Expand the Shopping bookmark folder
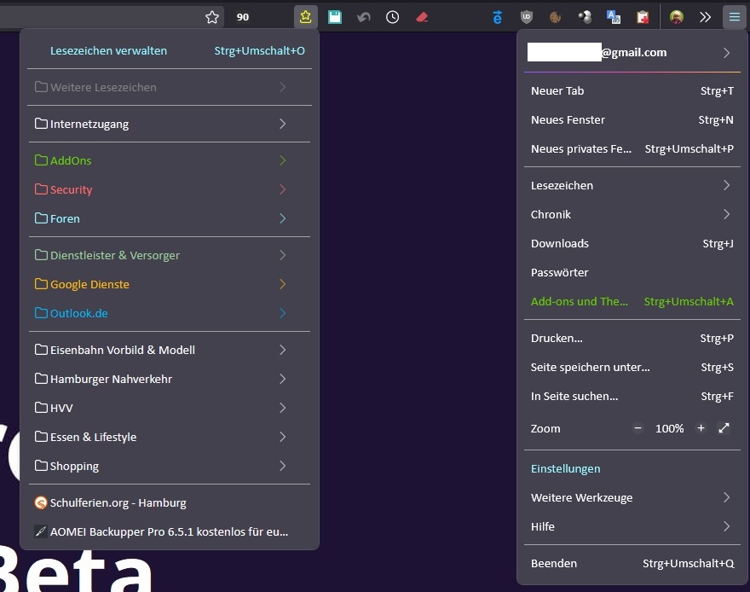750x592 pixels. point(170,466)
